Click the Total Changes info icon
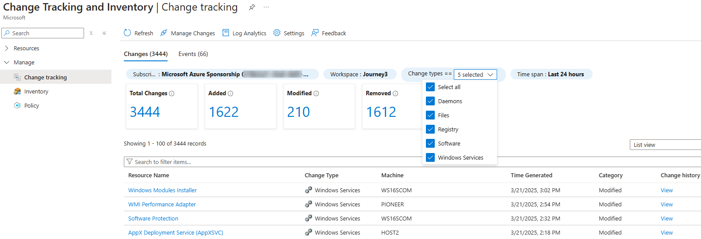 [x=172, y=93]
